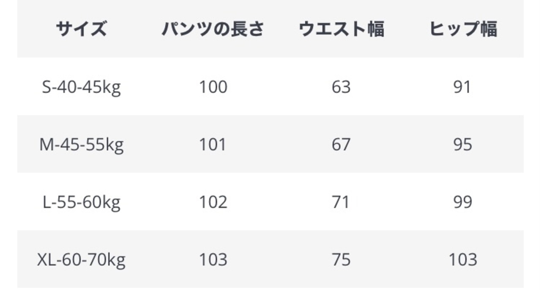Click hip width 95 in M row
The width and height of the screenshot is (541, 290).
[x=462, y=145]
